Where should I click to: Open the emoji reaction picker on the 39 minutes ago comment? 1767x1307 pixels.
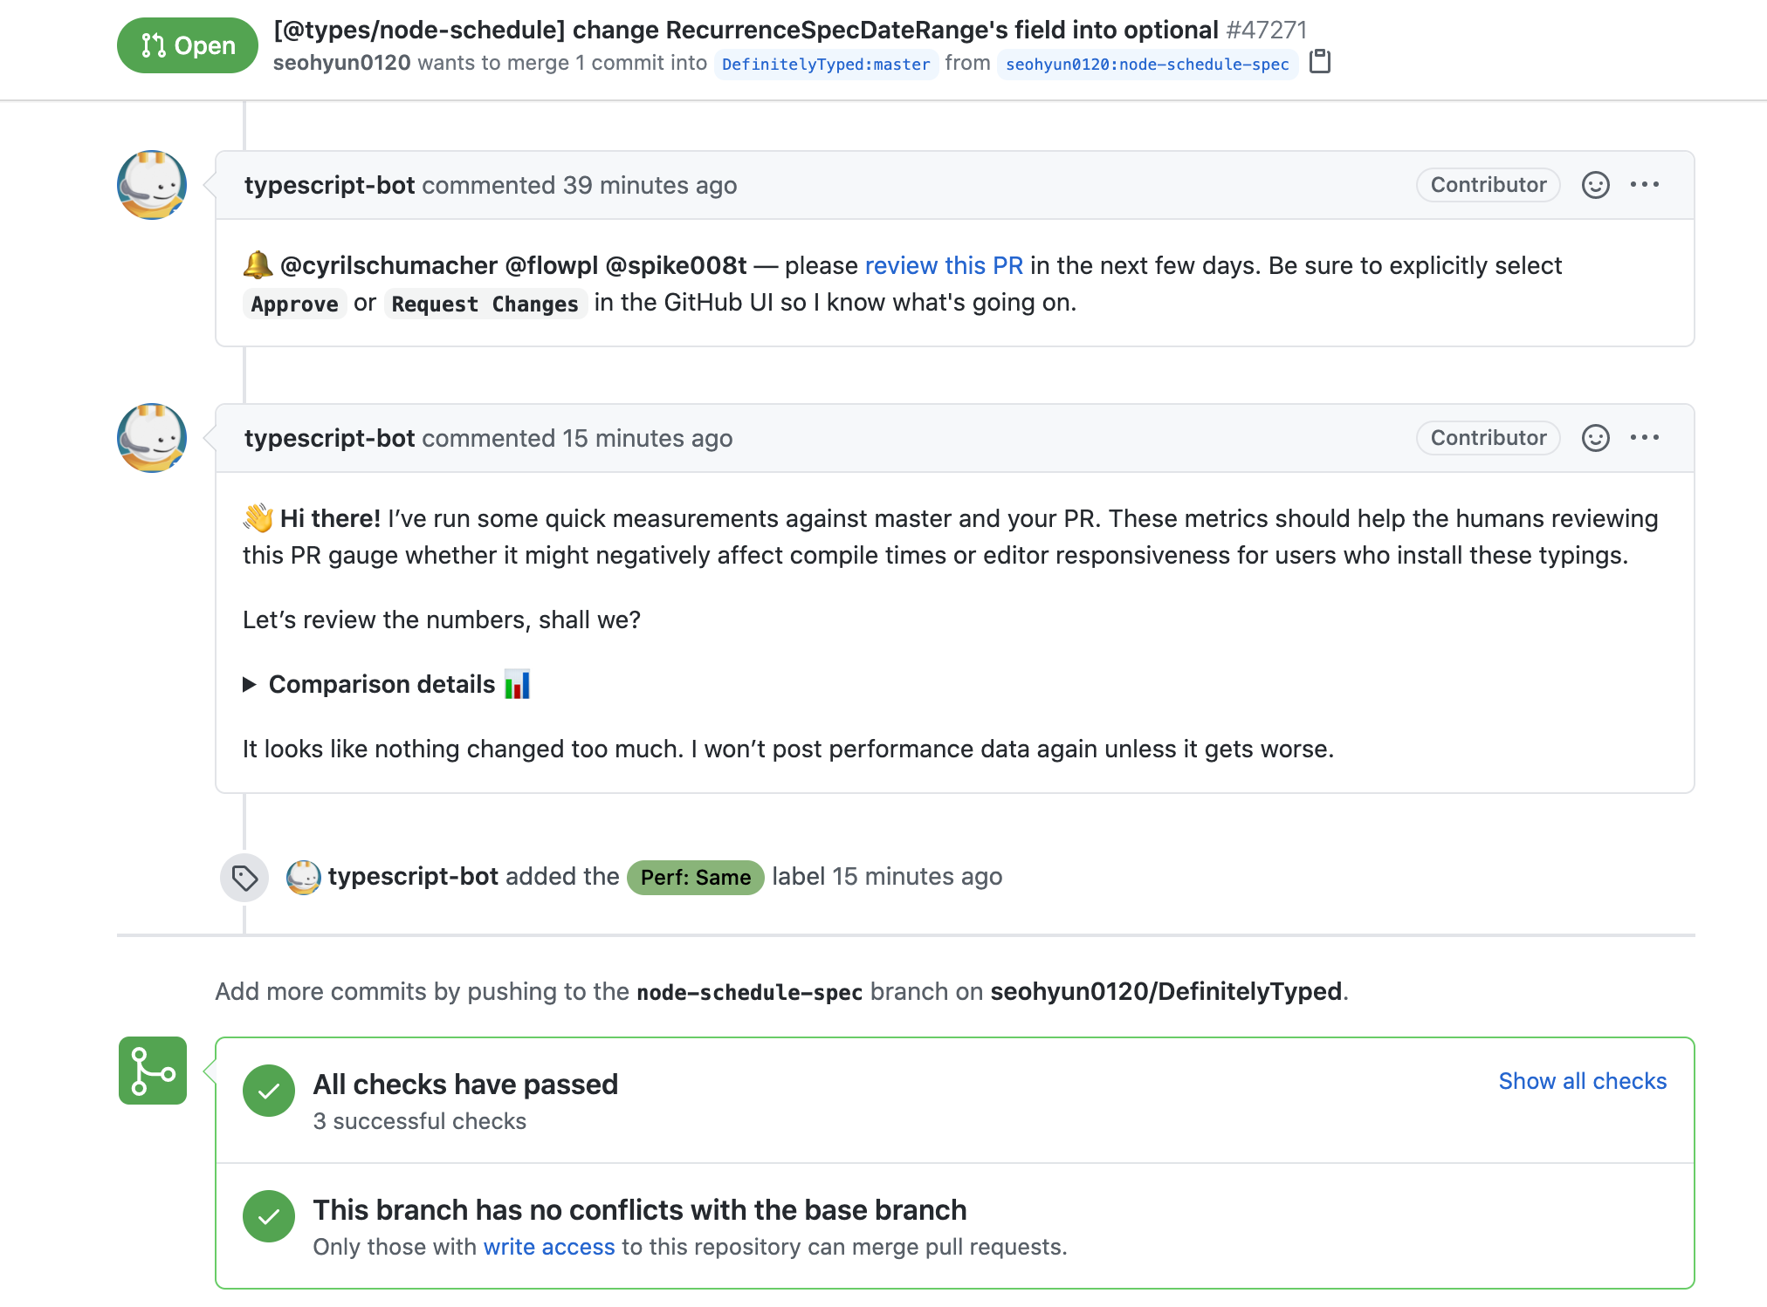[1595, 185]
